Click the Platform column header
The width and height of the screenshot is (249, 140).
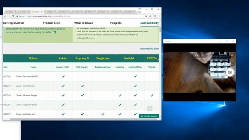click(x=33, y=58)
